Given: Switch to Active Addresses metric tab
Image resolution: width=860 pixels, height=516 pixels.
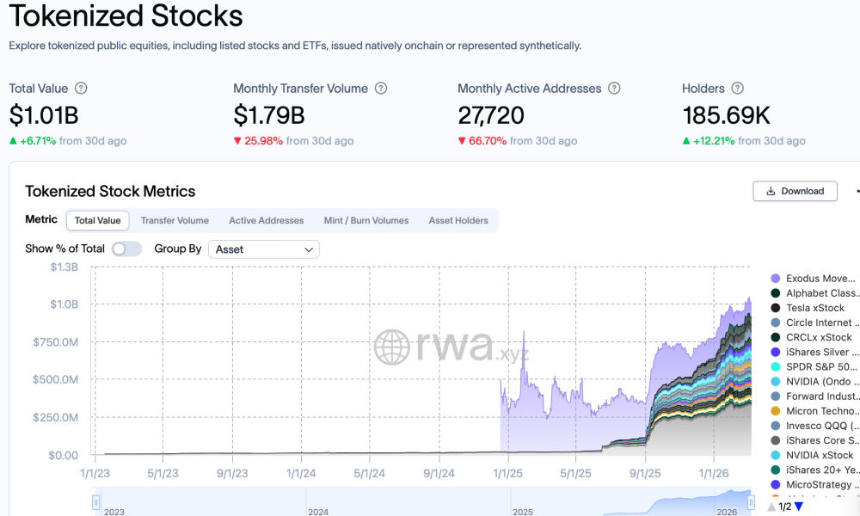Looking at the screenshot, I should (266, 221).
